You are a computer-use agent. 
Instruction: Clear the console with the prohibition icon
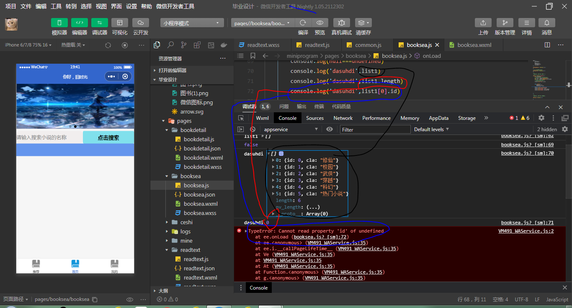253,129
